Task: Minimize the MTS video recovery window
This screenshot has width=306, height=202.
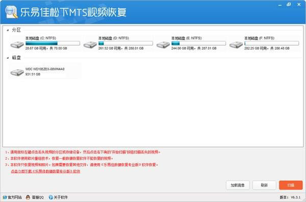Action: (280, 5)
